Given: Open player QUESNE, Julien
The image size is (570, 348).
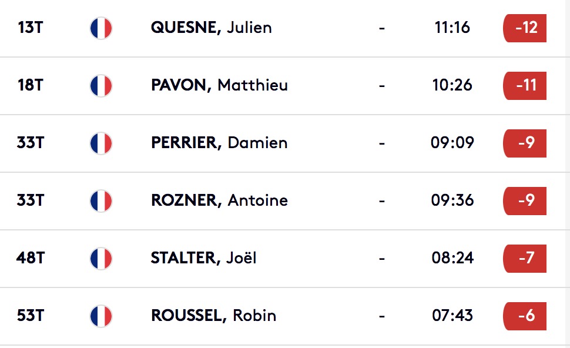Looking at the screenshot, I should click(x=211, y=28).
